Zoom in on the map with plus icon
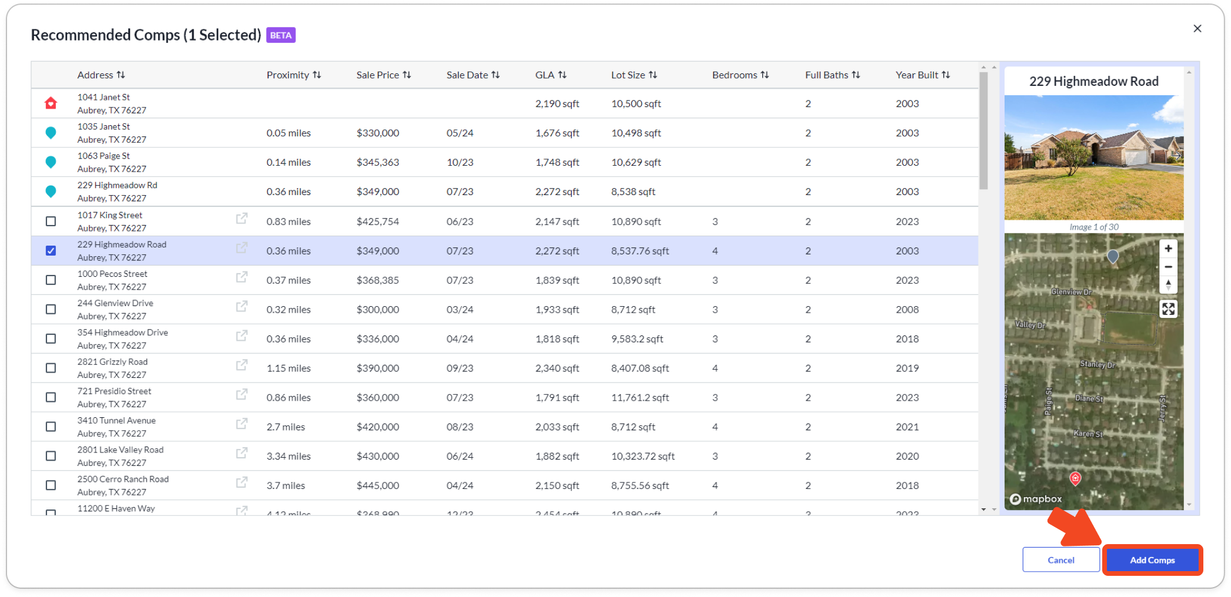 click(1168, 249)
